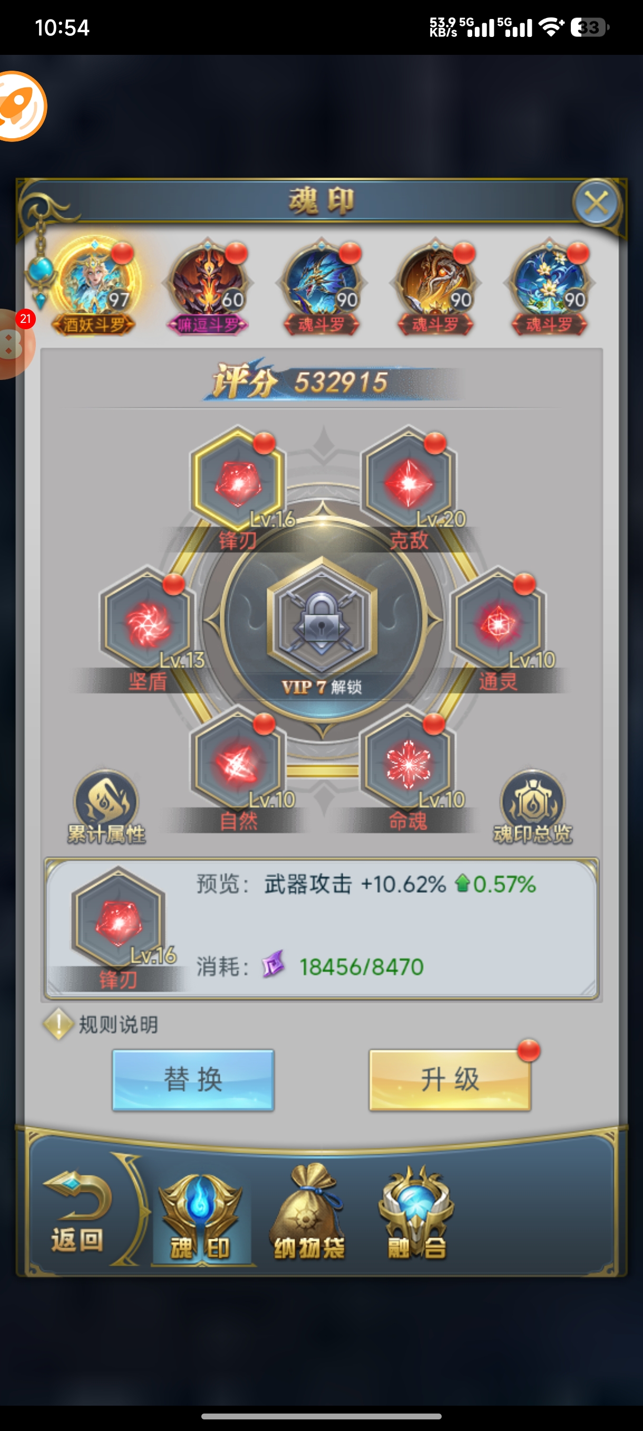Click the 替换 replace button
This screenshot has height=1431, width=643.
[x=193, y=1080]
